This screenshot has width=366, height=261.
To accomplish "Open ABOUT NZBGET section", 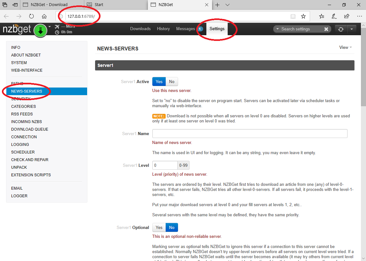I will [x=26, y=55].
